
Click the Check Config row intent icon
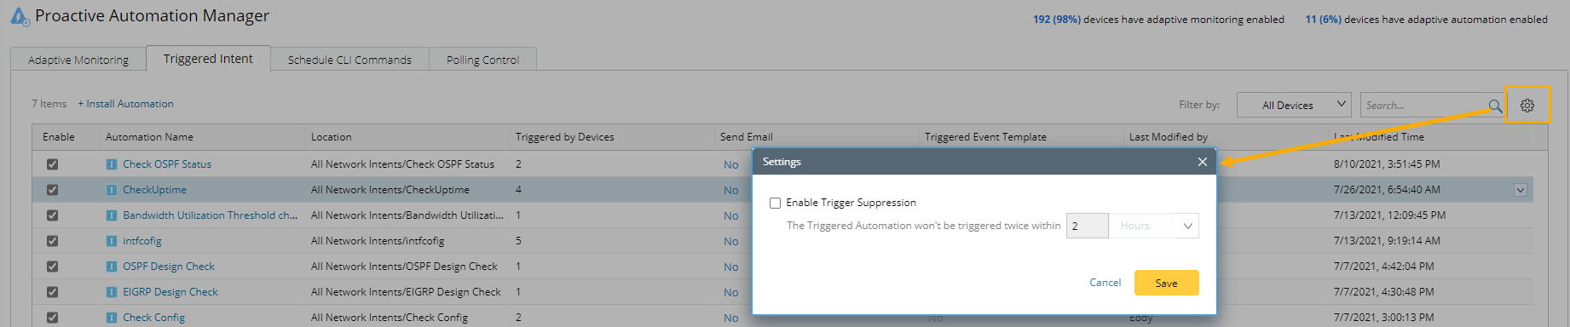[x=112, y=318]
